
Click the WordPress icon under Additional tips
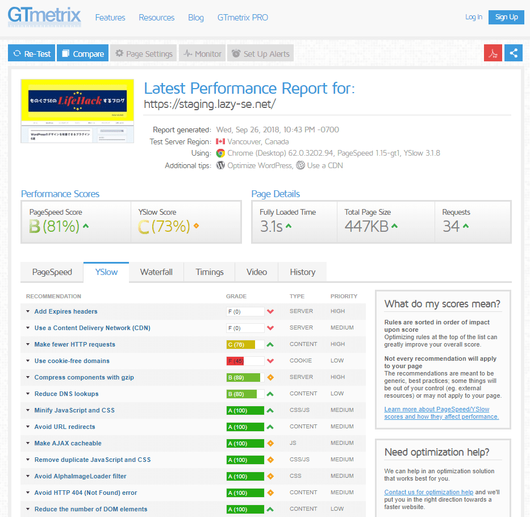pos(220,166)
